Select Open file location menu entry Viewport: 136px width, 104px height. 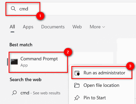[x=102, y=85]
